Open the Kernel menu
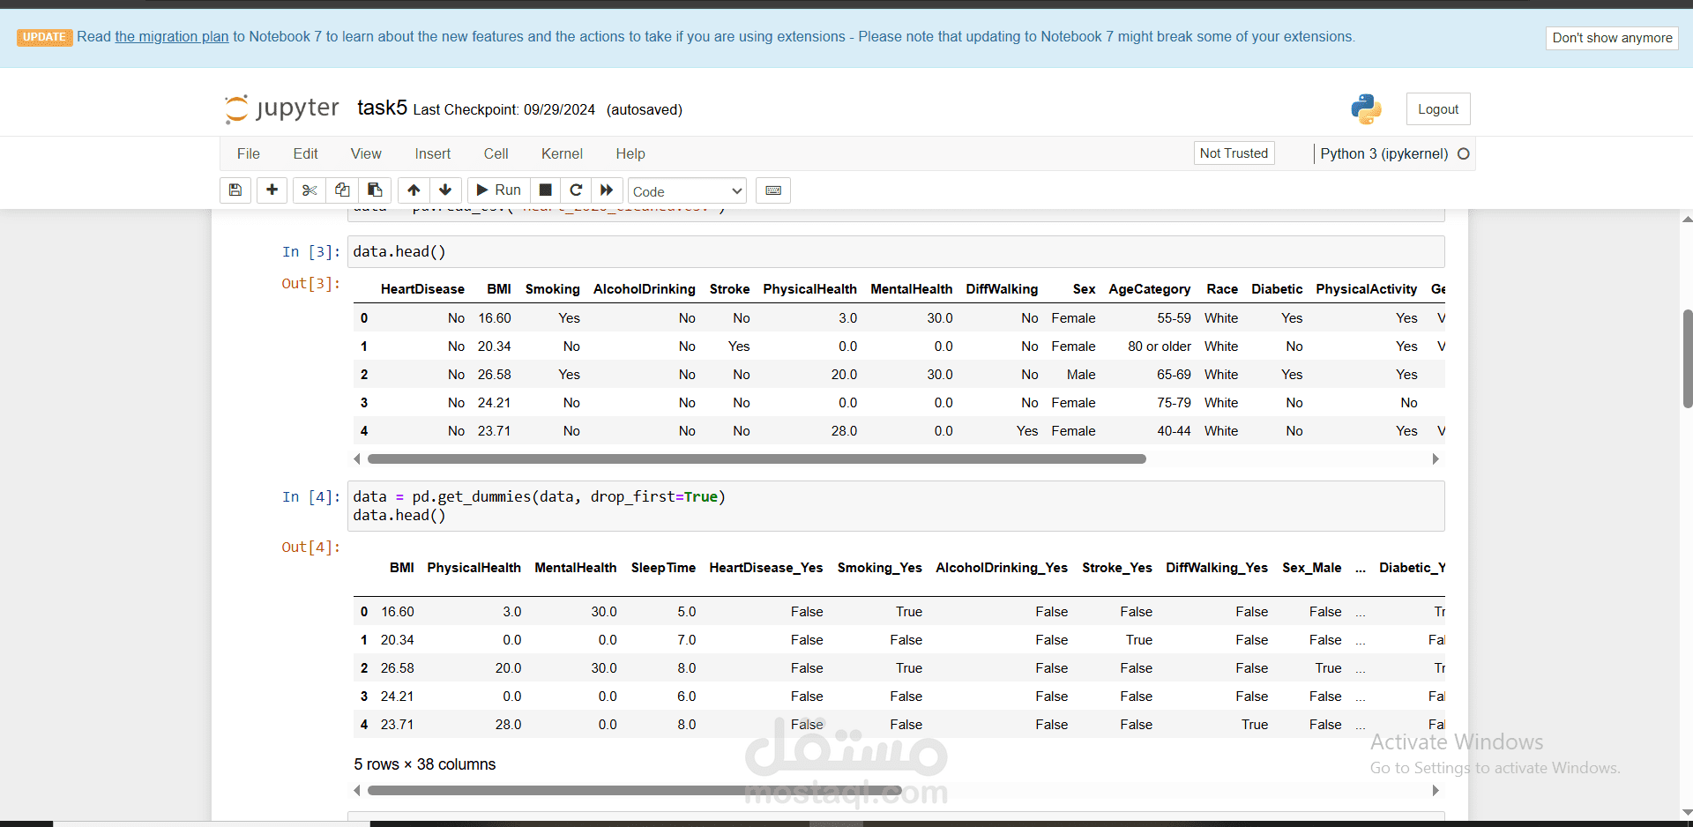The image size is (1693, 827). 562,153
